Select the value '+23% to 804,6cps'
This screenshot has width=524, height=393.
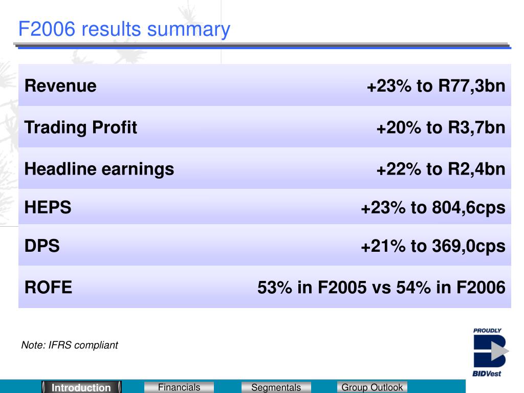(x=433, y=208)
